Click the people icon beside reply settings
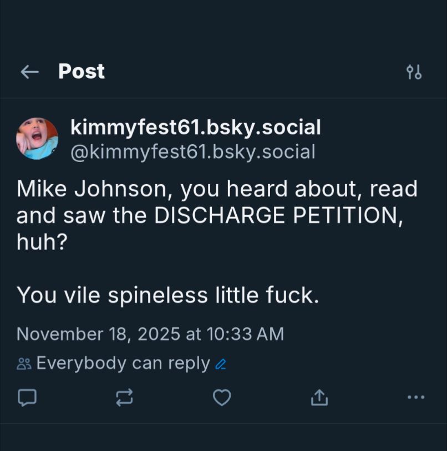The height and width of the screenshot is (451, 447). pyautogui.click(x=24, y=364)
